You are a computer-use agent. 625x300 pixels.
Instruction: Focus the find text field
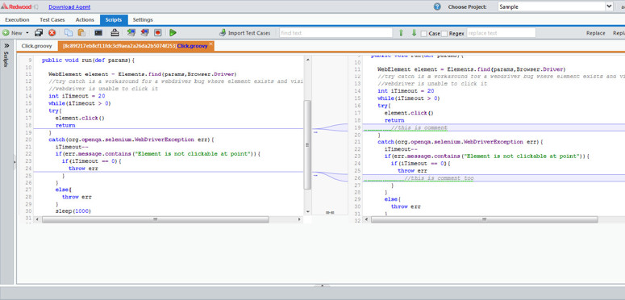(x=335, y=33)
